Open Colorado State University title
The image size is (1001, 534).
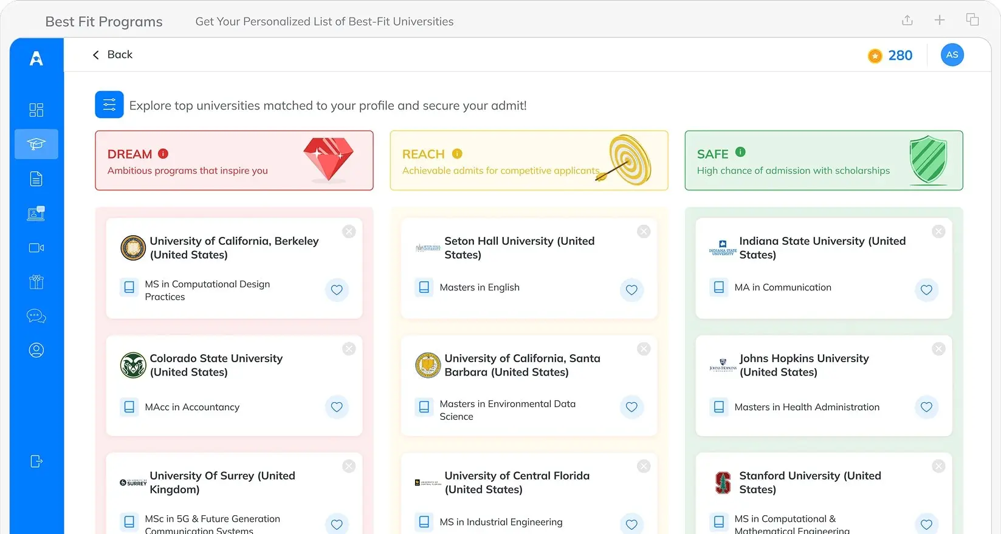[x=216, y=365]
